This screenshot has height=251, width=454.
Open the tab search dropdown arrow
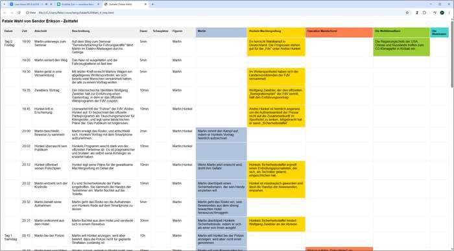pyautogui.click(x=4, y=5)
